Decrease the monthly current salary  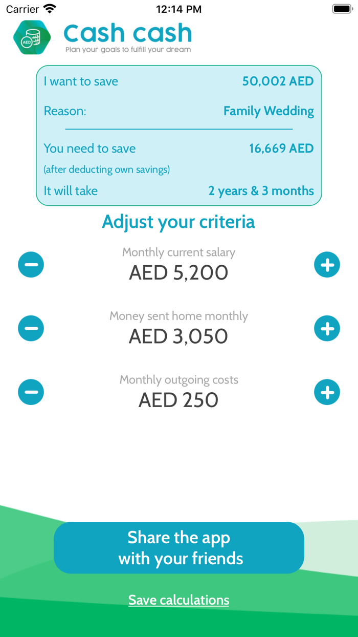coord(31,265)
